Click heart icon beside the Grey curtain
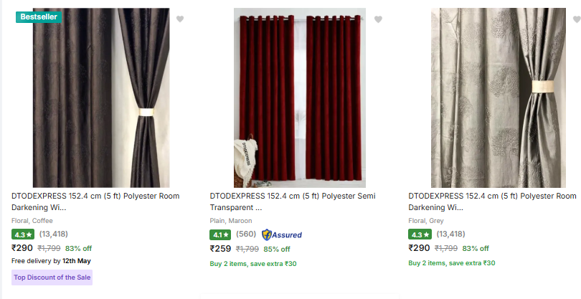The width and height of the screenshot is (581, 299). (577, 19)
